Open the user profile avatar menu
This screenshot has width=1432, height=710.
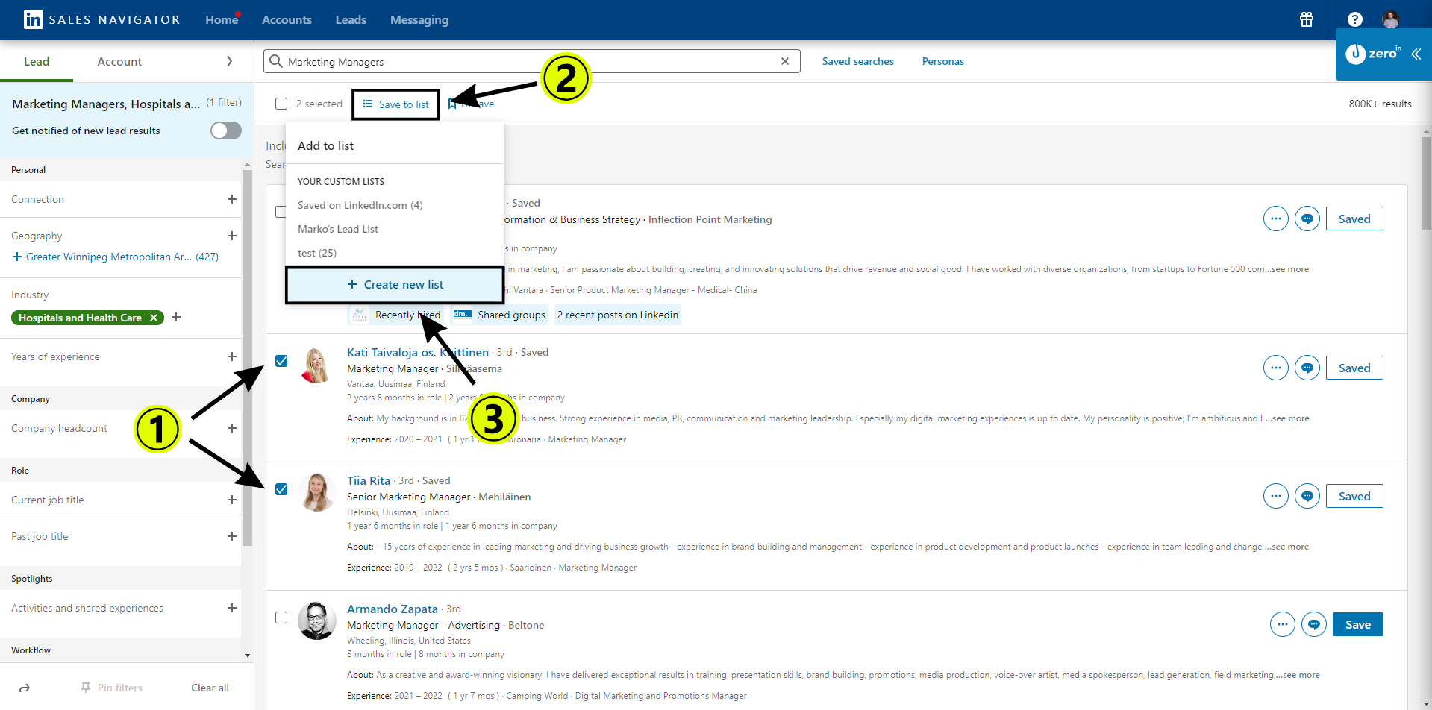(1390, 19)
